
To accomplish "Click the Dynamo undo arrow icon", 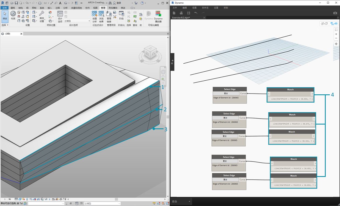I will click(196, 13).
